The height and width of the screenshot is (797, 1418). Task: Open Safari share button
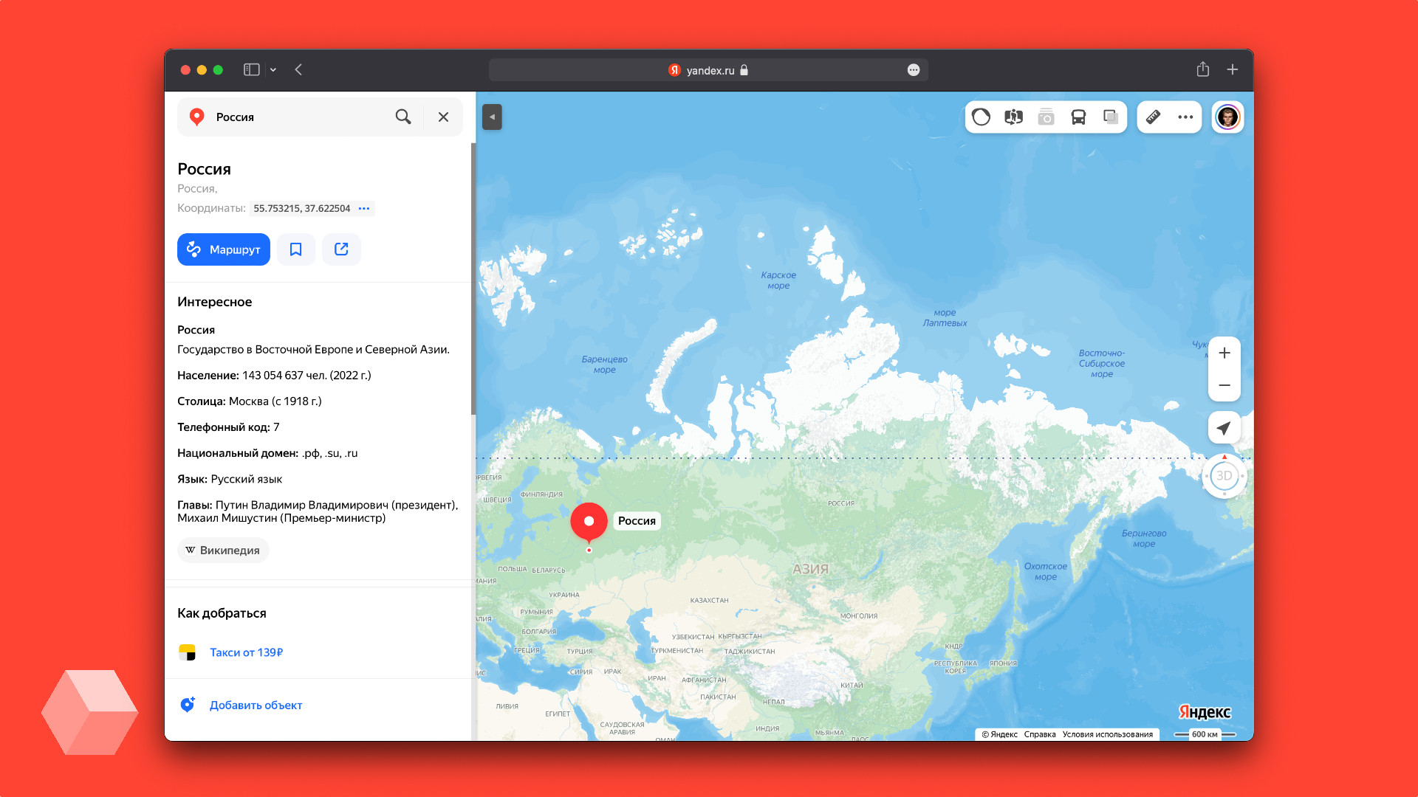pyautogui.click(x=1203, y=69)
